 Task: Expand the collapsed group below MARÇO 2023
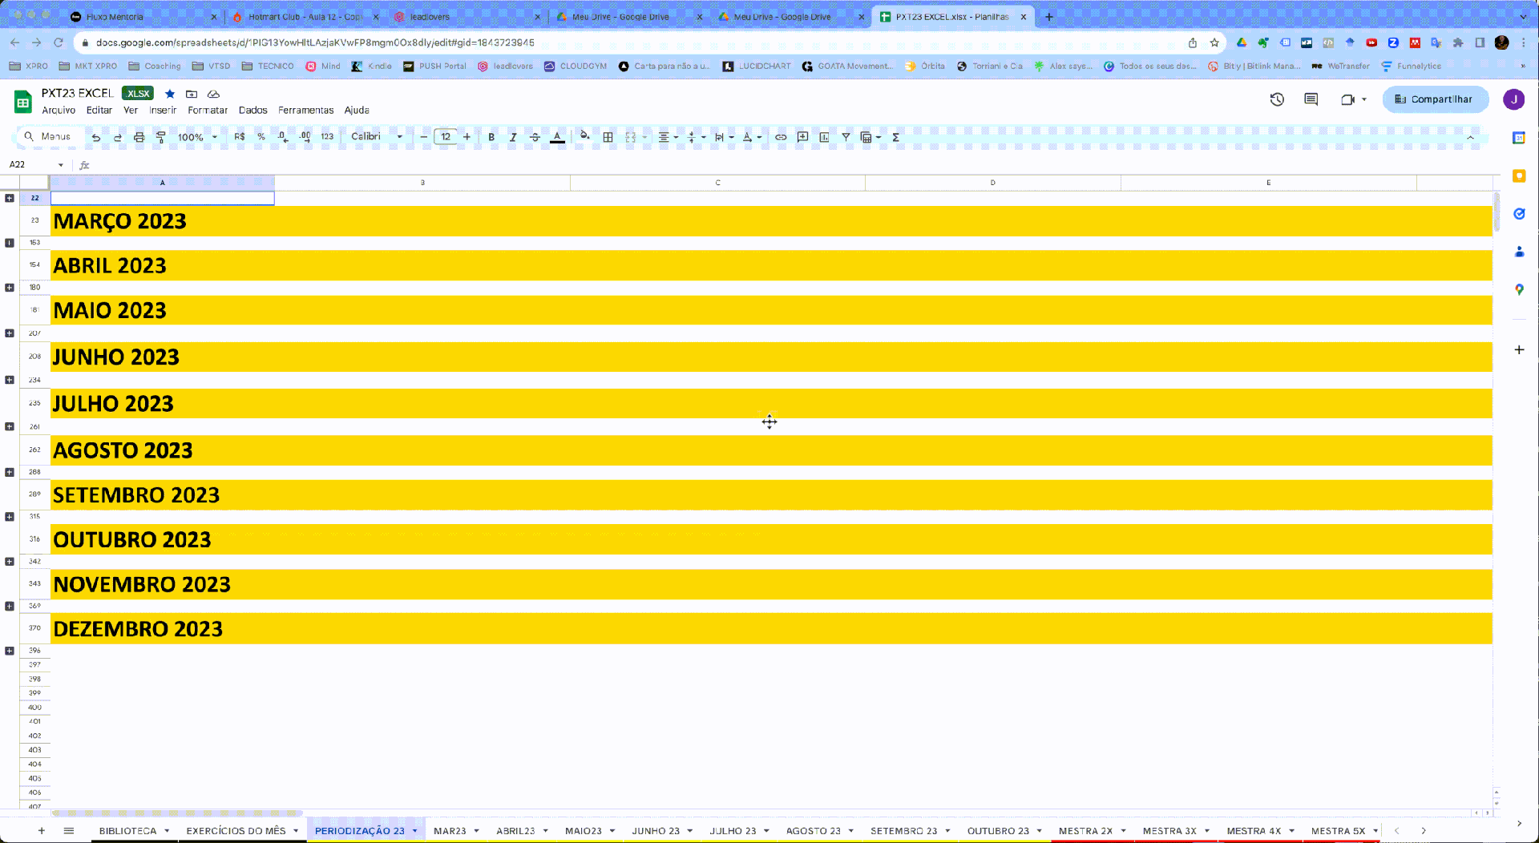point(10,243)
